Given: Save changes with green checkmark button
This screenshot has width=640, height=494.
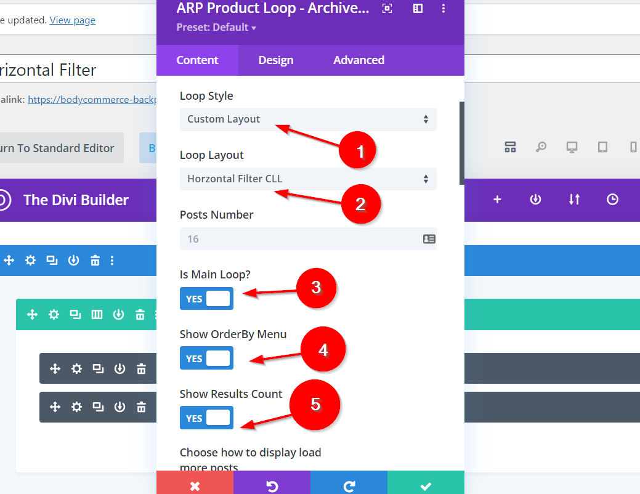Looking at the screenshot, I should pos(426,485).
